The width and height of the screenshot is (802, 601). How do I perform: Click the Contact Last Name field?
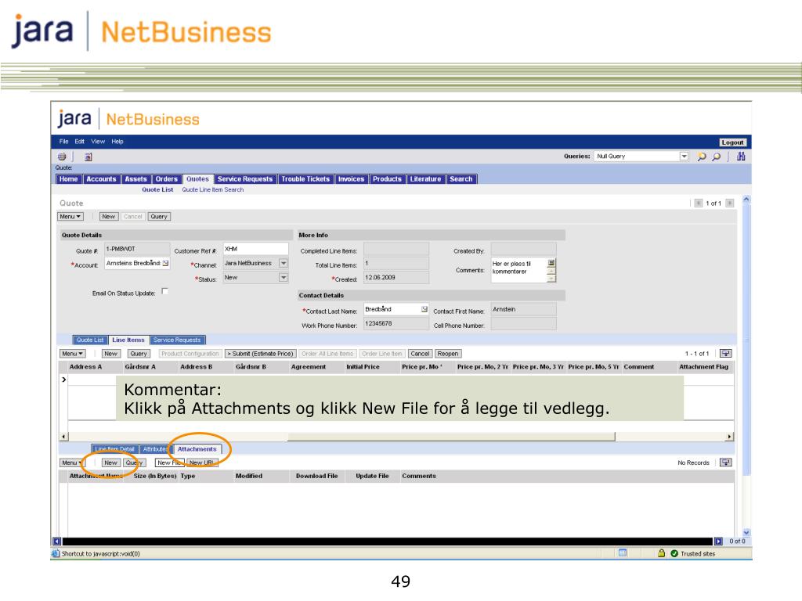392,309
